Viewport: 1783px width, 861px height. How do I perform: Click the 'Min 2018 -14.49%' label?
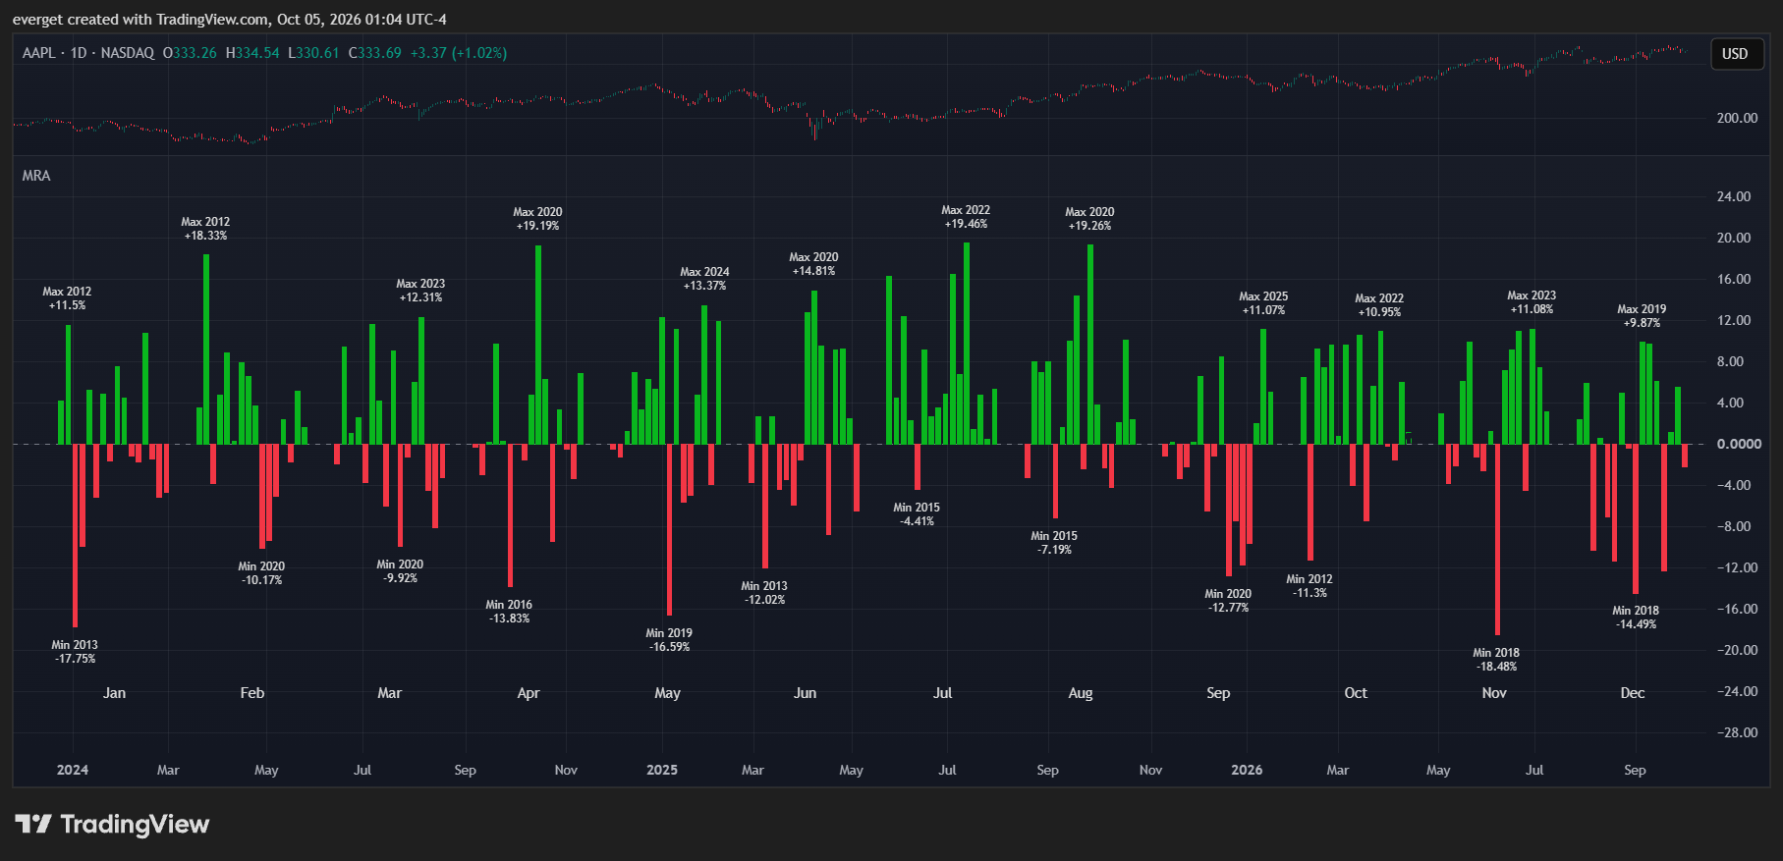[1636, 618]
